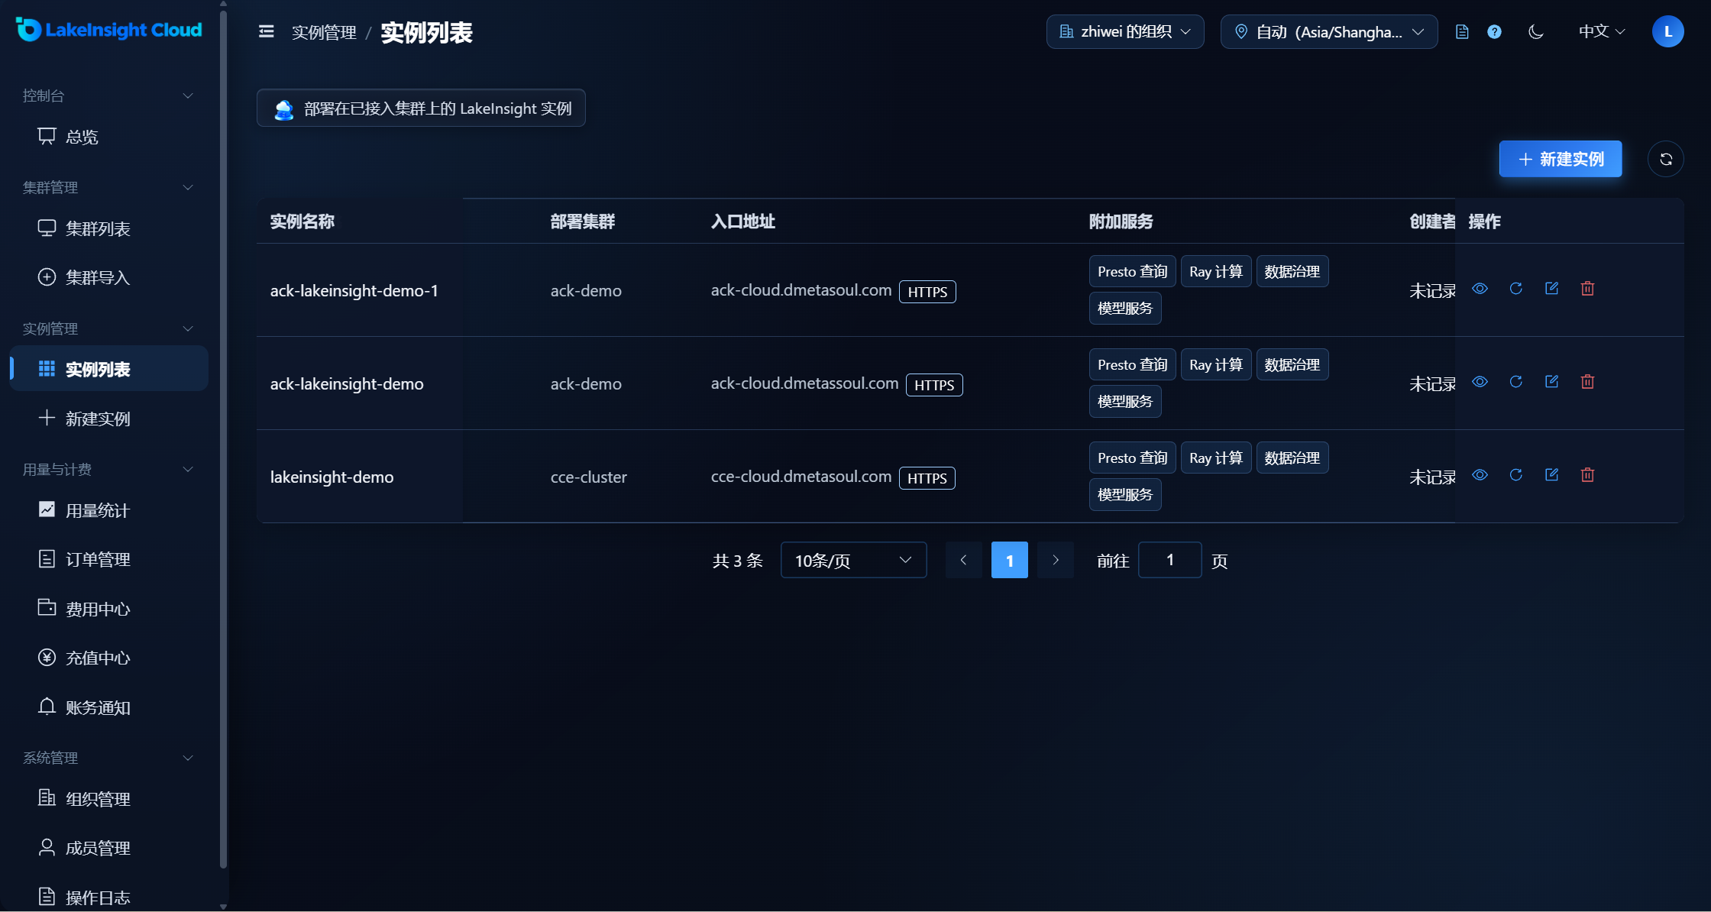Collapse the 用量与计费 sidebar section
The width and height of the screenshot is (1711, 912).
[x=108, y=469]
